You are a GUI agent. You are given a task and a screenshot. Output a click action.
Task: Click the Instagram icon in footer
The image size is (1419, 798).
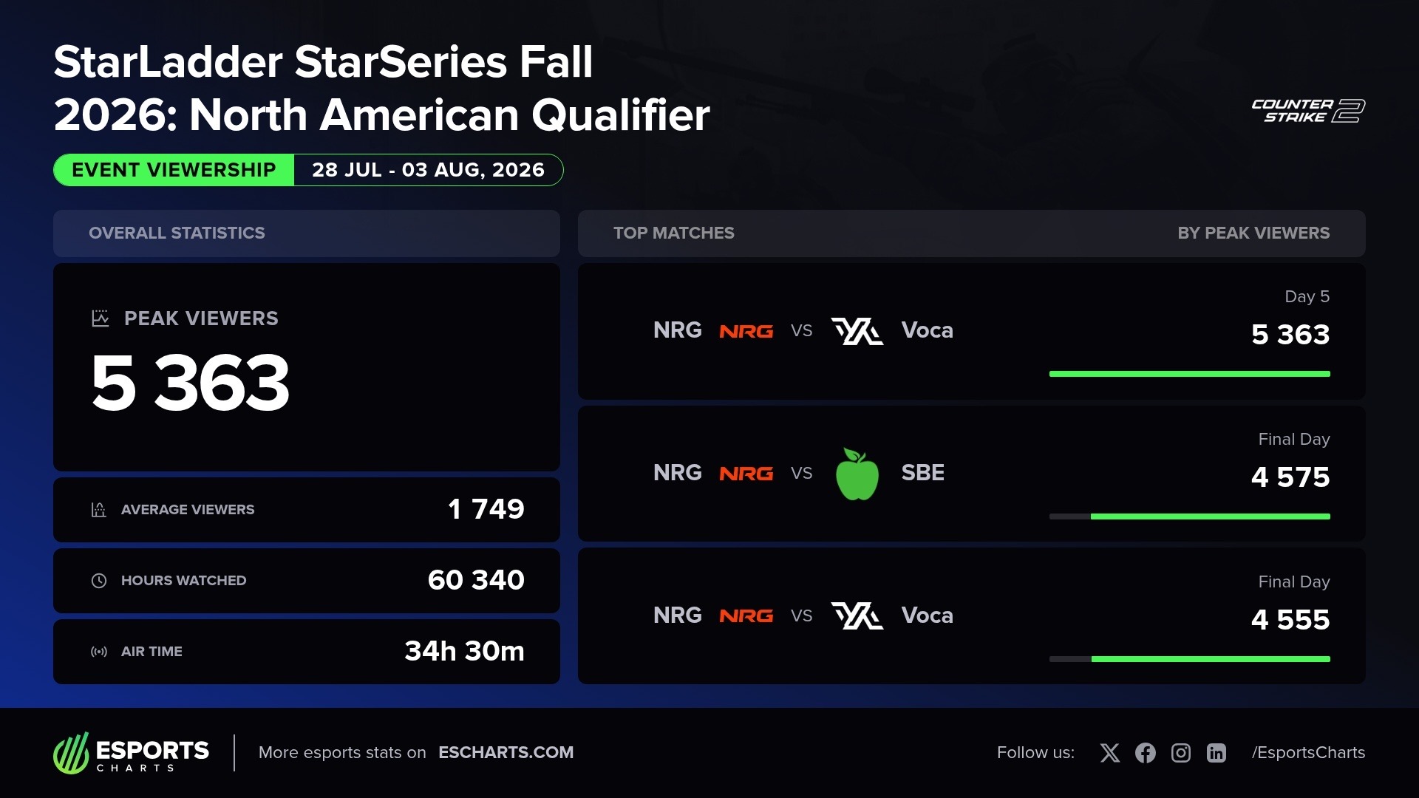(x=1181, y=753)
